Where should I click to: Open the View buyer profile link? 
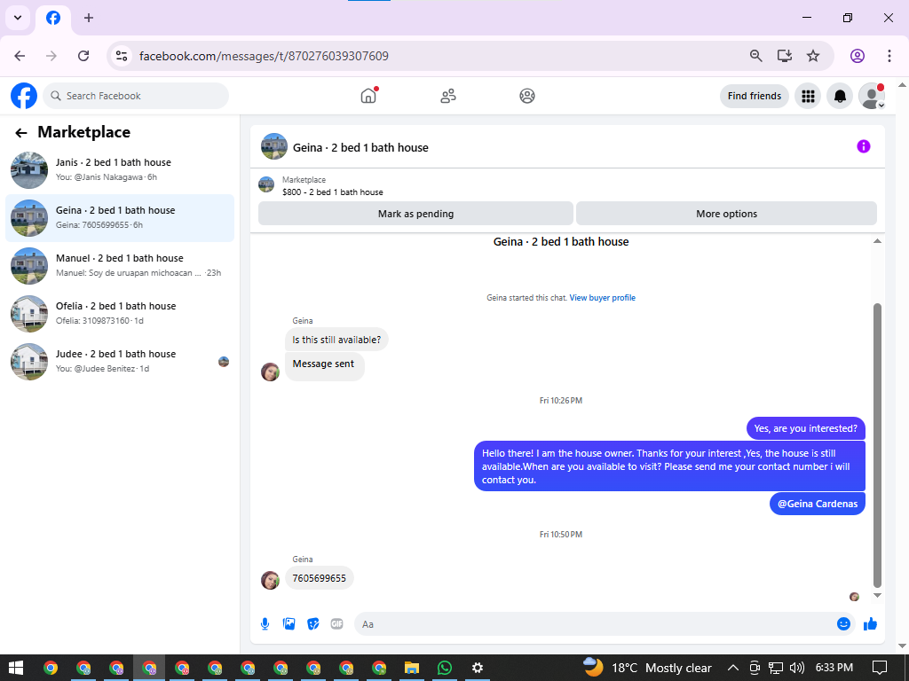click(603, 298)
